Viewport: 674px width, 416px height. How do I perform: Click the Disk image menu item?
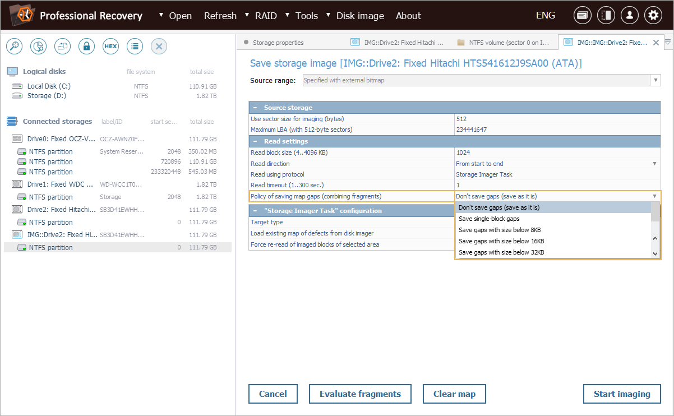click(360, 16)
